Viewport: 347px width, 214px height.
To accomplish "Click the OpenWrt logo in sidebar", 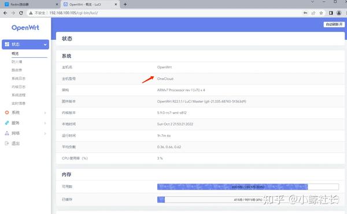I will coord(25,28).
